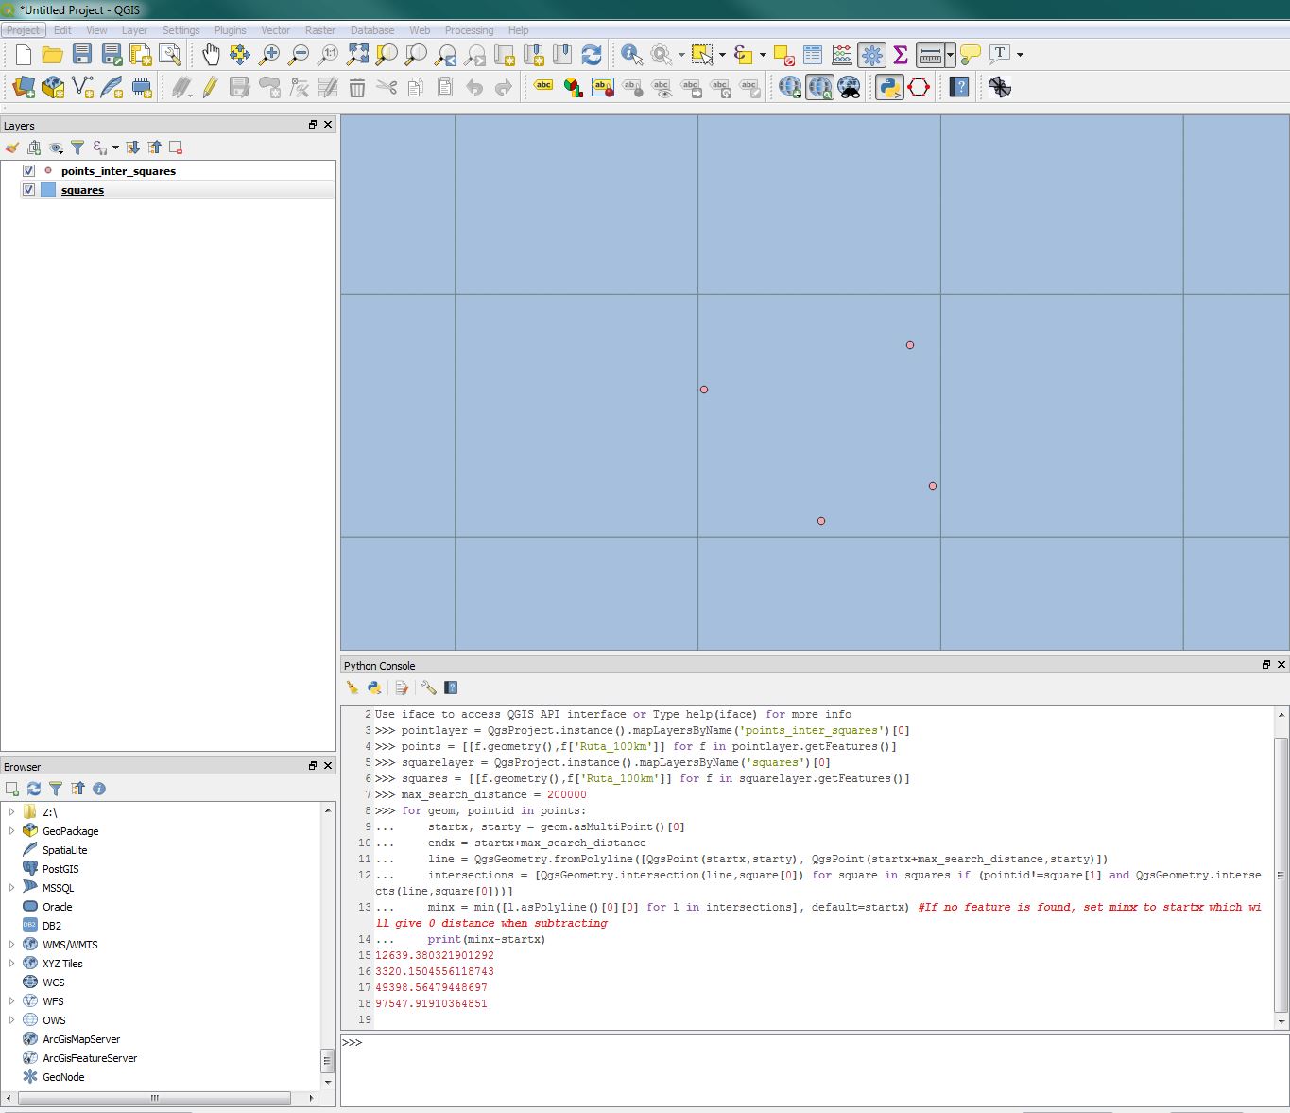Toggle visibility of squares layer

tap(28, 190)
